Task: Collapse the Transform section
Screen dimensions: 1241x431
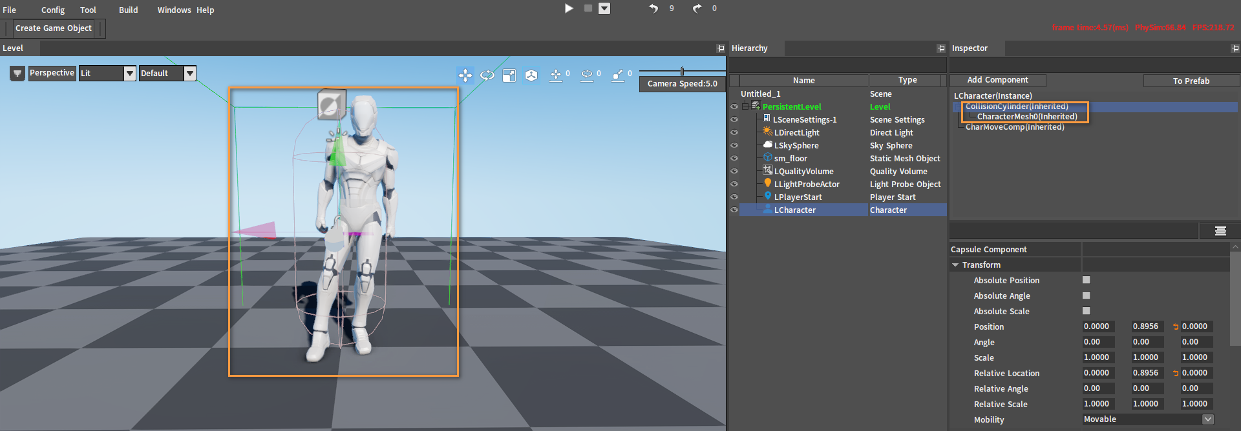Action: 955,265
